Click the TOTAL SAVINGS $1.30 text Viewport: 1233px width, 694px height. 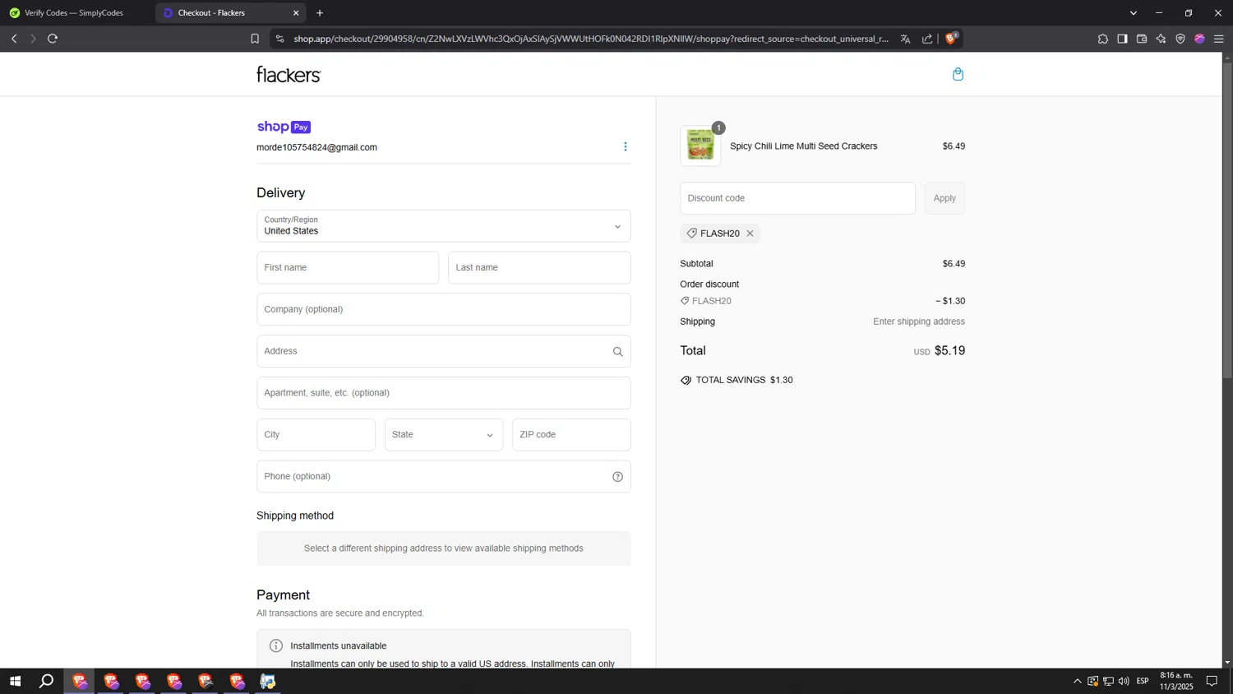744,381
